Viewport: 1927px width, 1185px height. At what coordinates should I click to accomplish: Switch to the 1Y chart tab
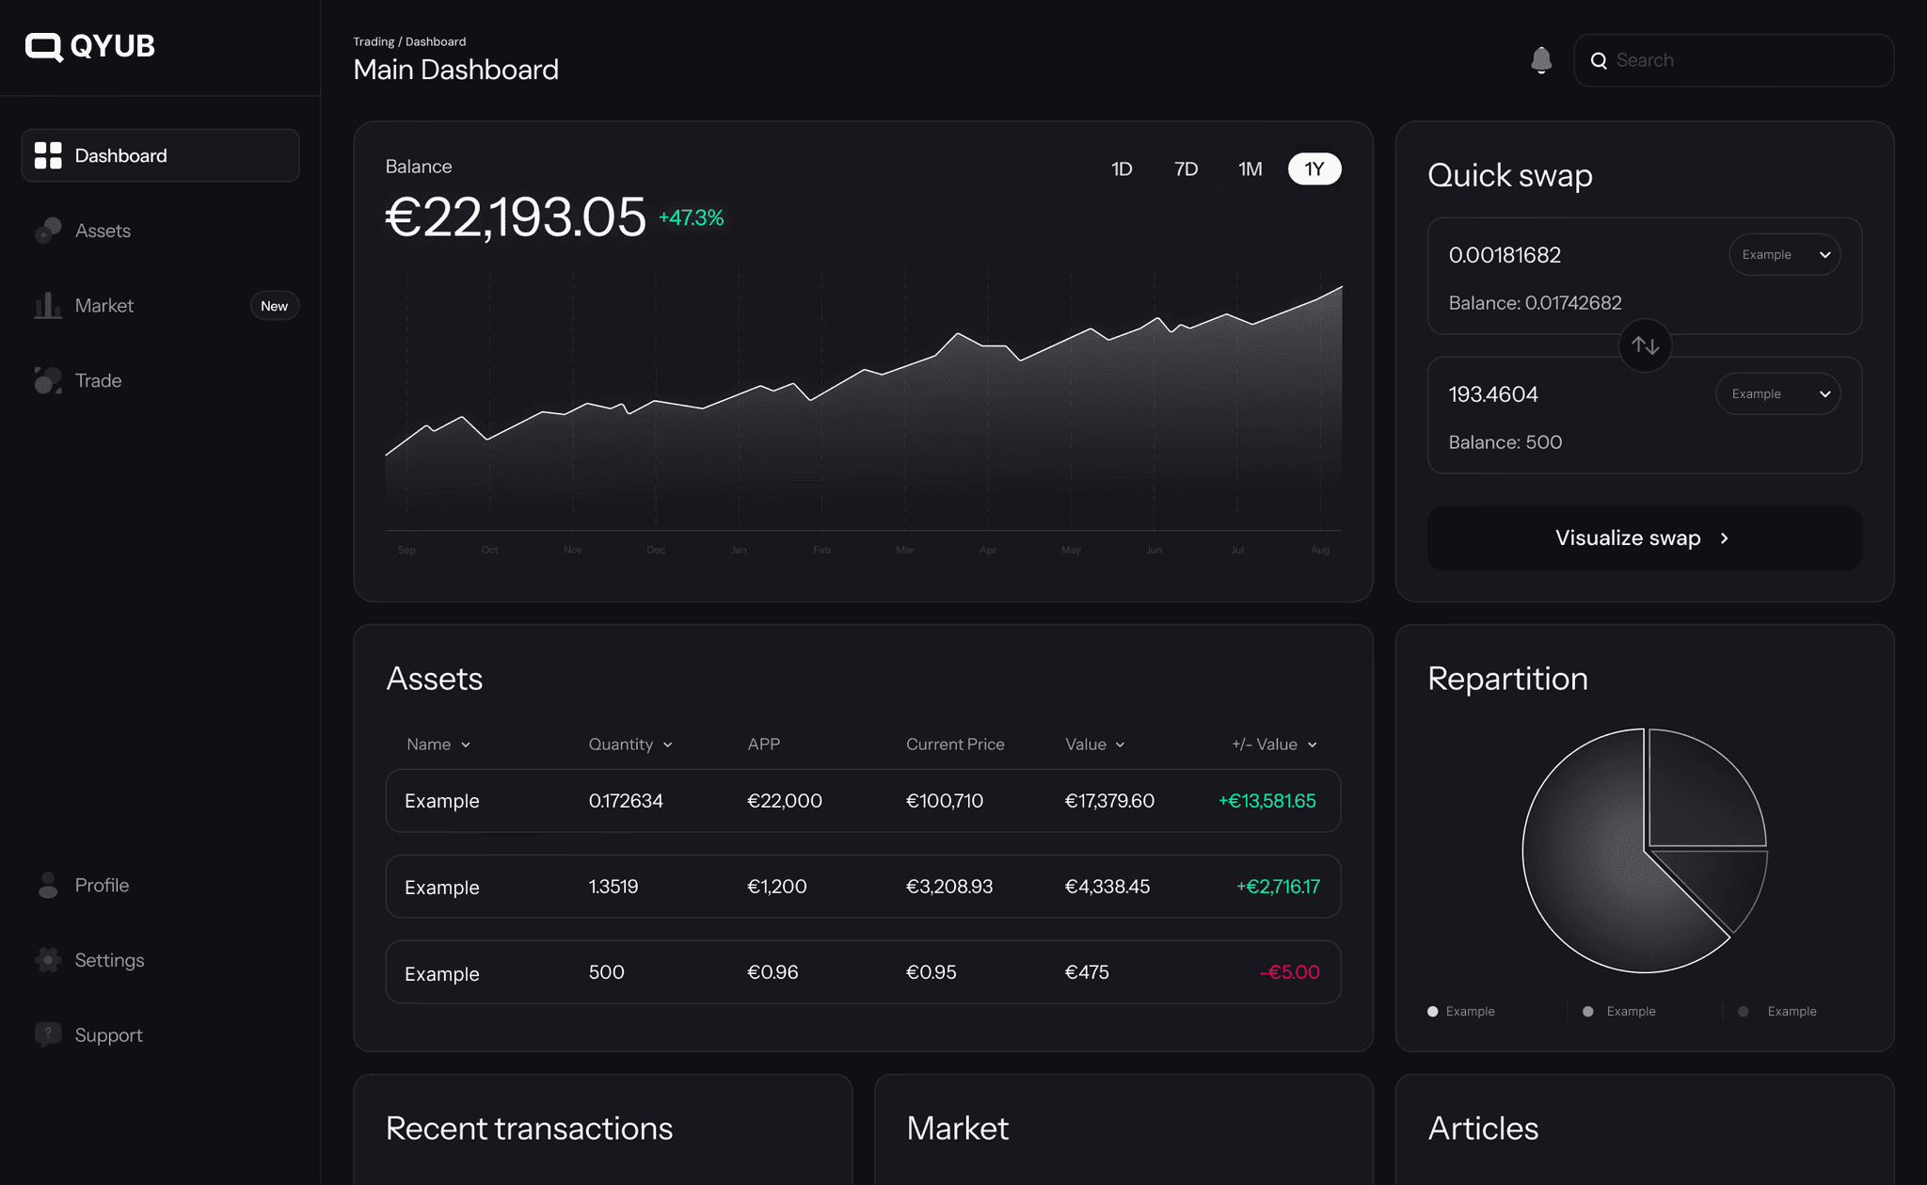pos(1314,168)
